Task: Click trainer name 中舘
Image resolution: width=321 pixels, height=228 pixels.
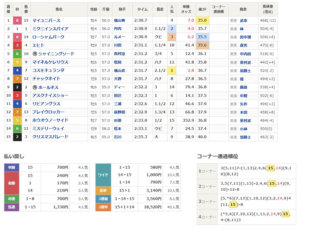Action: pyautogui.click(x=244, y=96)
